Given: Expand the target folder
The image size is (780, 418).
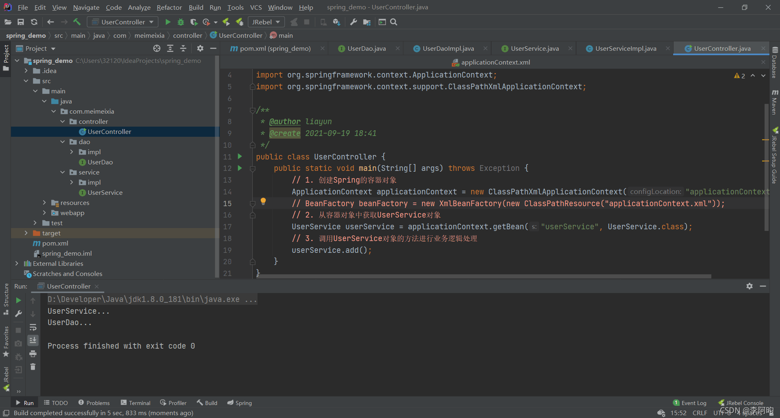Looking at the screenshot, I should point(26,233).
